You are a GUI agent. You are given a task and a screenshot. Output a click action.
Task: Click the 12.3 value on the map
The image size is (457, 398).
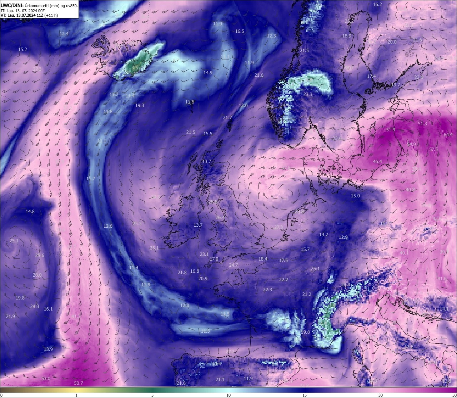point(271,36)
